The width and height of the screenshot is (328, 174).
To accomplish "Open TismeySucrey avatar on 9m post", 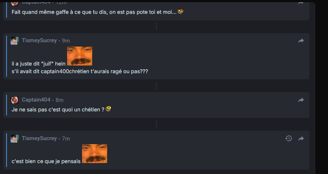I will 15,41.
